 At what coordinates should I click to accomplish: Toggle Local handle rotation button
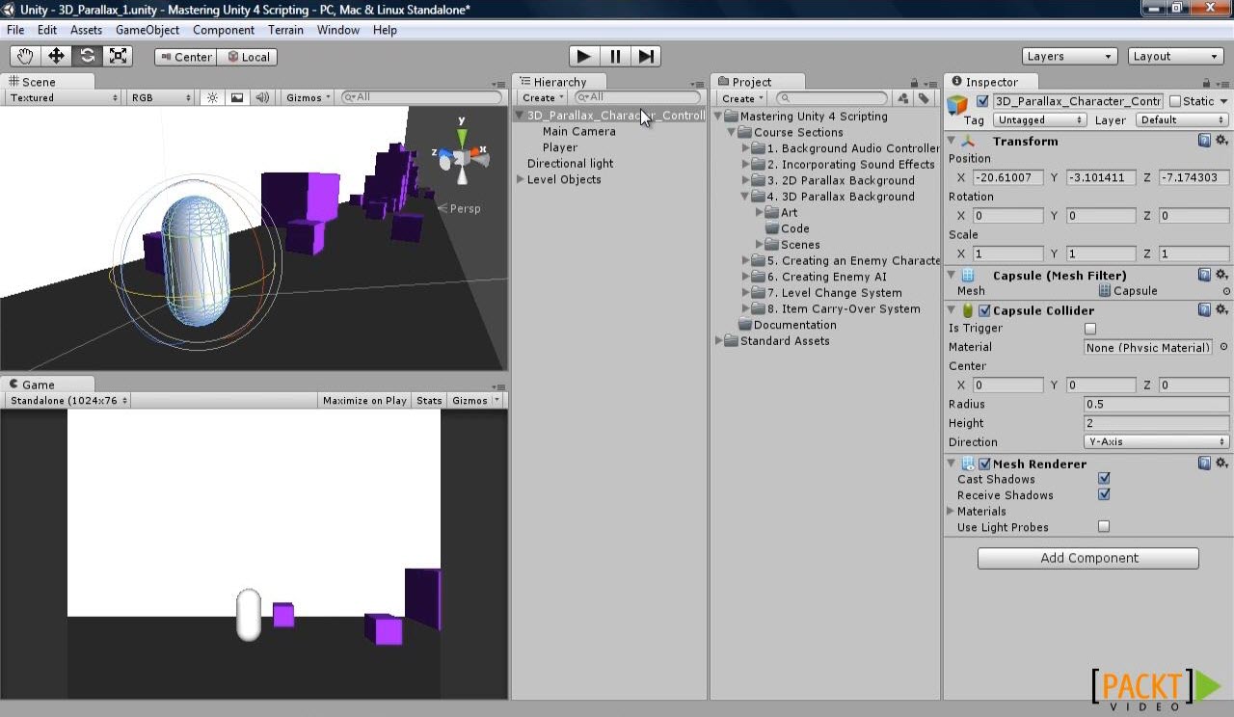(x=248, y=57)
